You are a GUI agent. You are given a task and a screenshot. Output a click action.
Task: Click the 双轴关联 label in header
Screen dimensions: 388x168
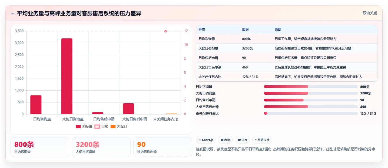pyautogui.click(x=370, y=13)
